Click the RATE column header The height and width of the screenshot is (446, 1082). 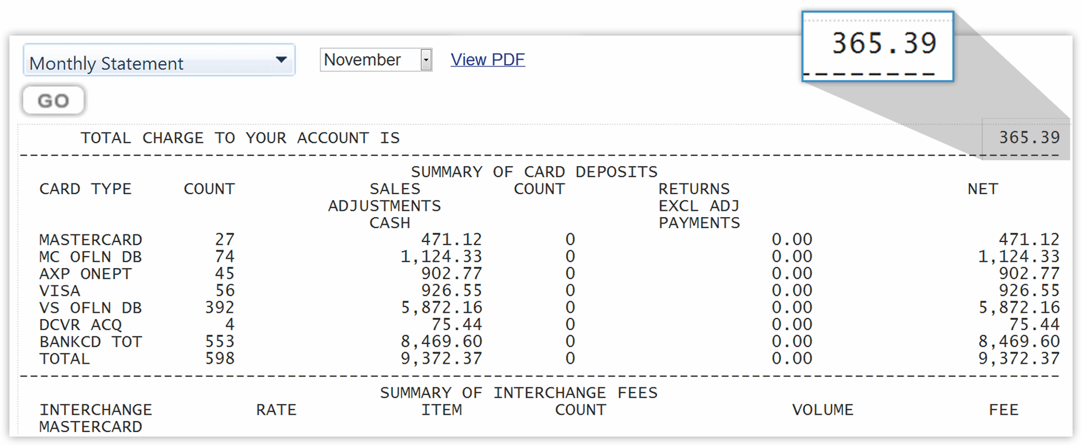click(276, 410)
